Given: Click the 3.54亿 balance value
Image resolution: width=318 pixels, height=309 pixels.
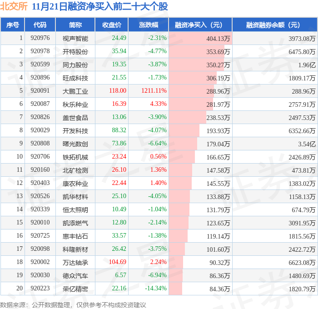Looking at the screenshot, I should click(x=307, y=144).
